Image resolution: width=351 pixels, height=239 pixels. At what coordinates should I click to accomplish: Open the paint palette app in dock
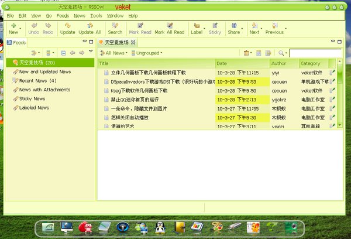(216, 227)
